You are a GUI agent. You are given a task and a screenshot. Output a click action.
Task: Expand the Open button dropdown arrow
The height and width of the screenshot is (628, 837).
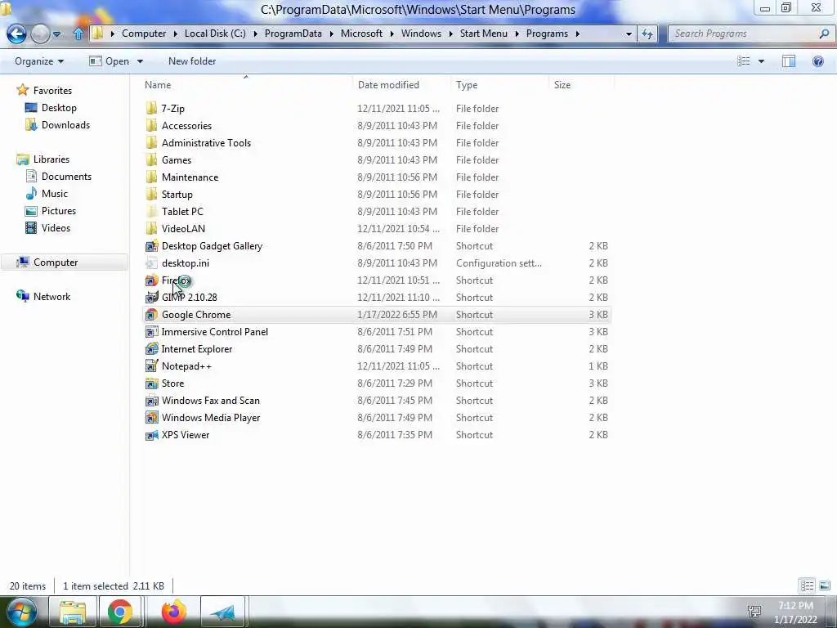tap(140, 61)
